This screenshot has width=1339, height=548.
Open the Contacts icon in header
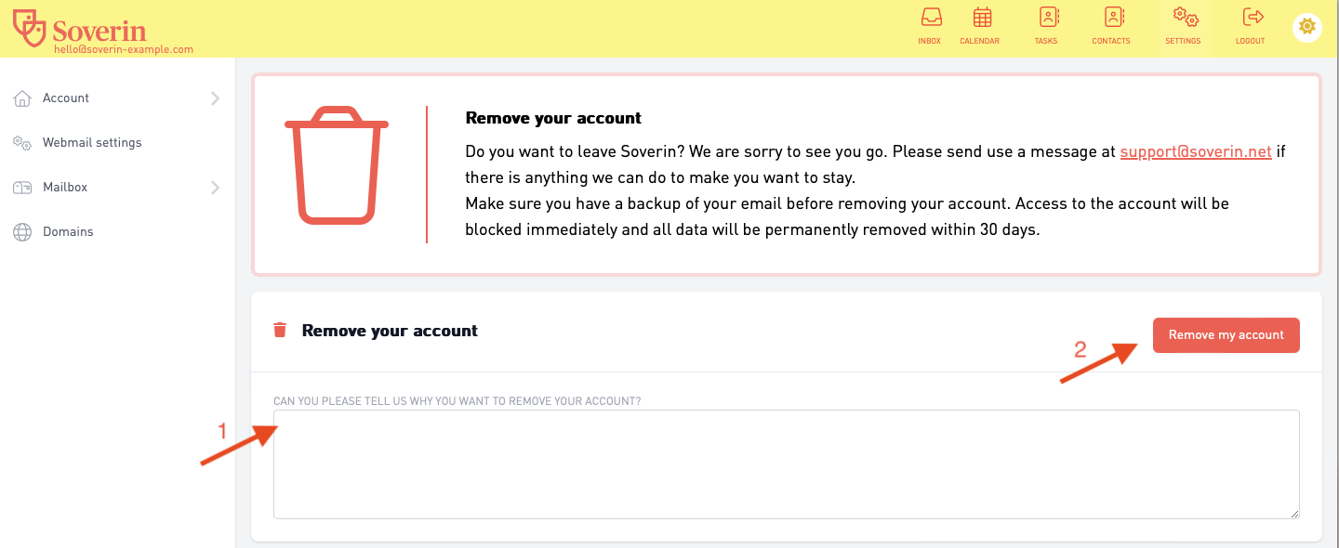click(x=1114, y=18)
